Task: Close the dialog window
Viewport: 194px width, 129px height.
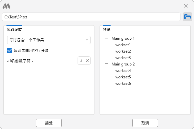Action: (x=186, y=6)
